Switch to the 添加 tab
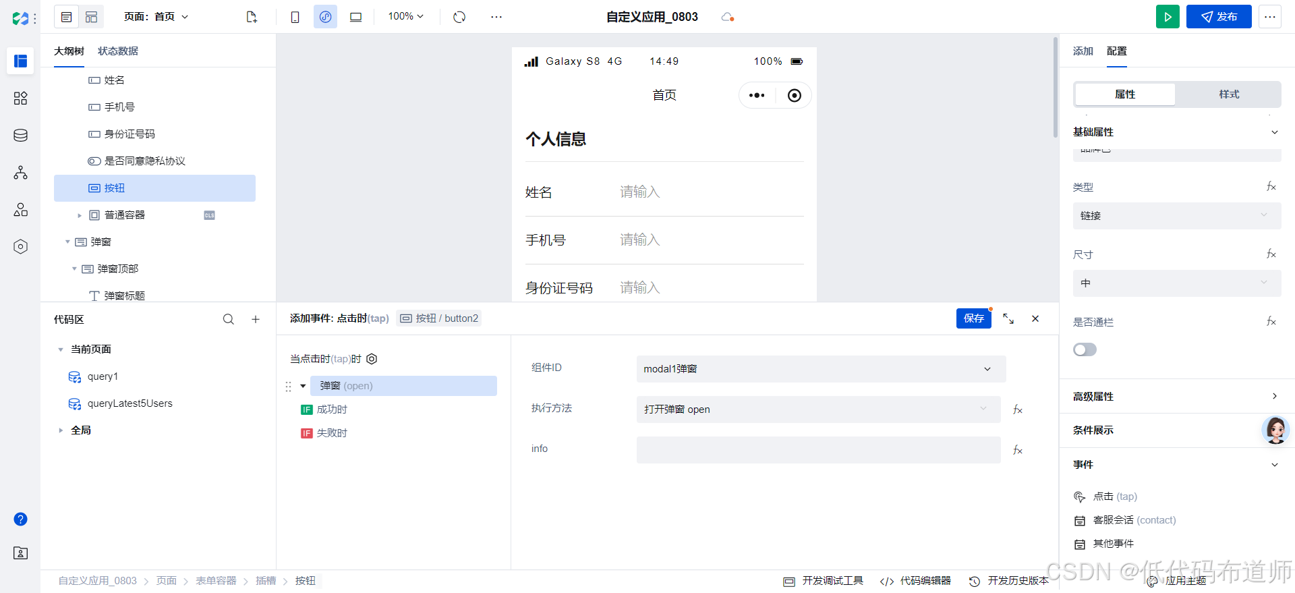 tap(1083, 51)
